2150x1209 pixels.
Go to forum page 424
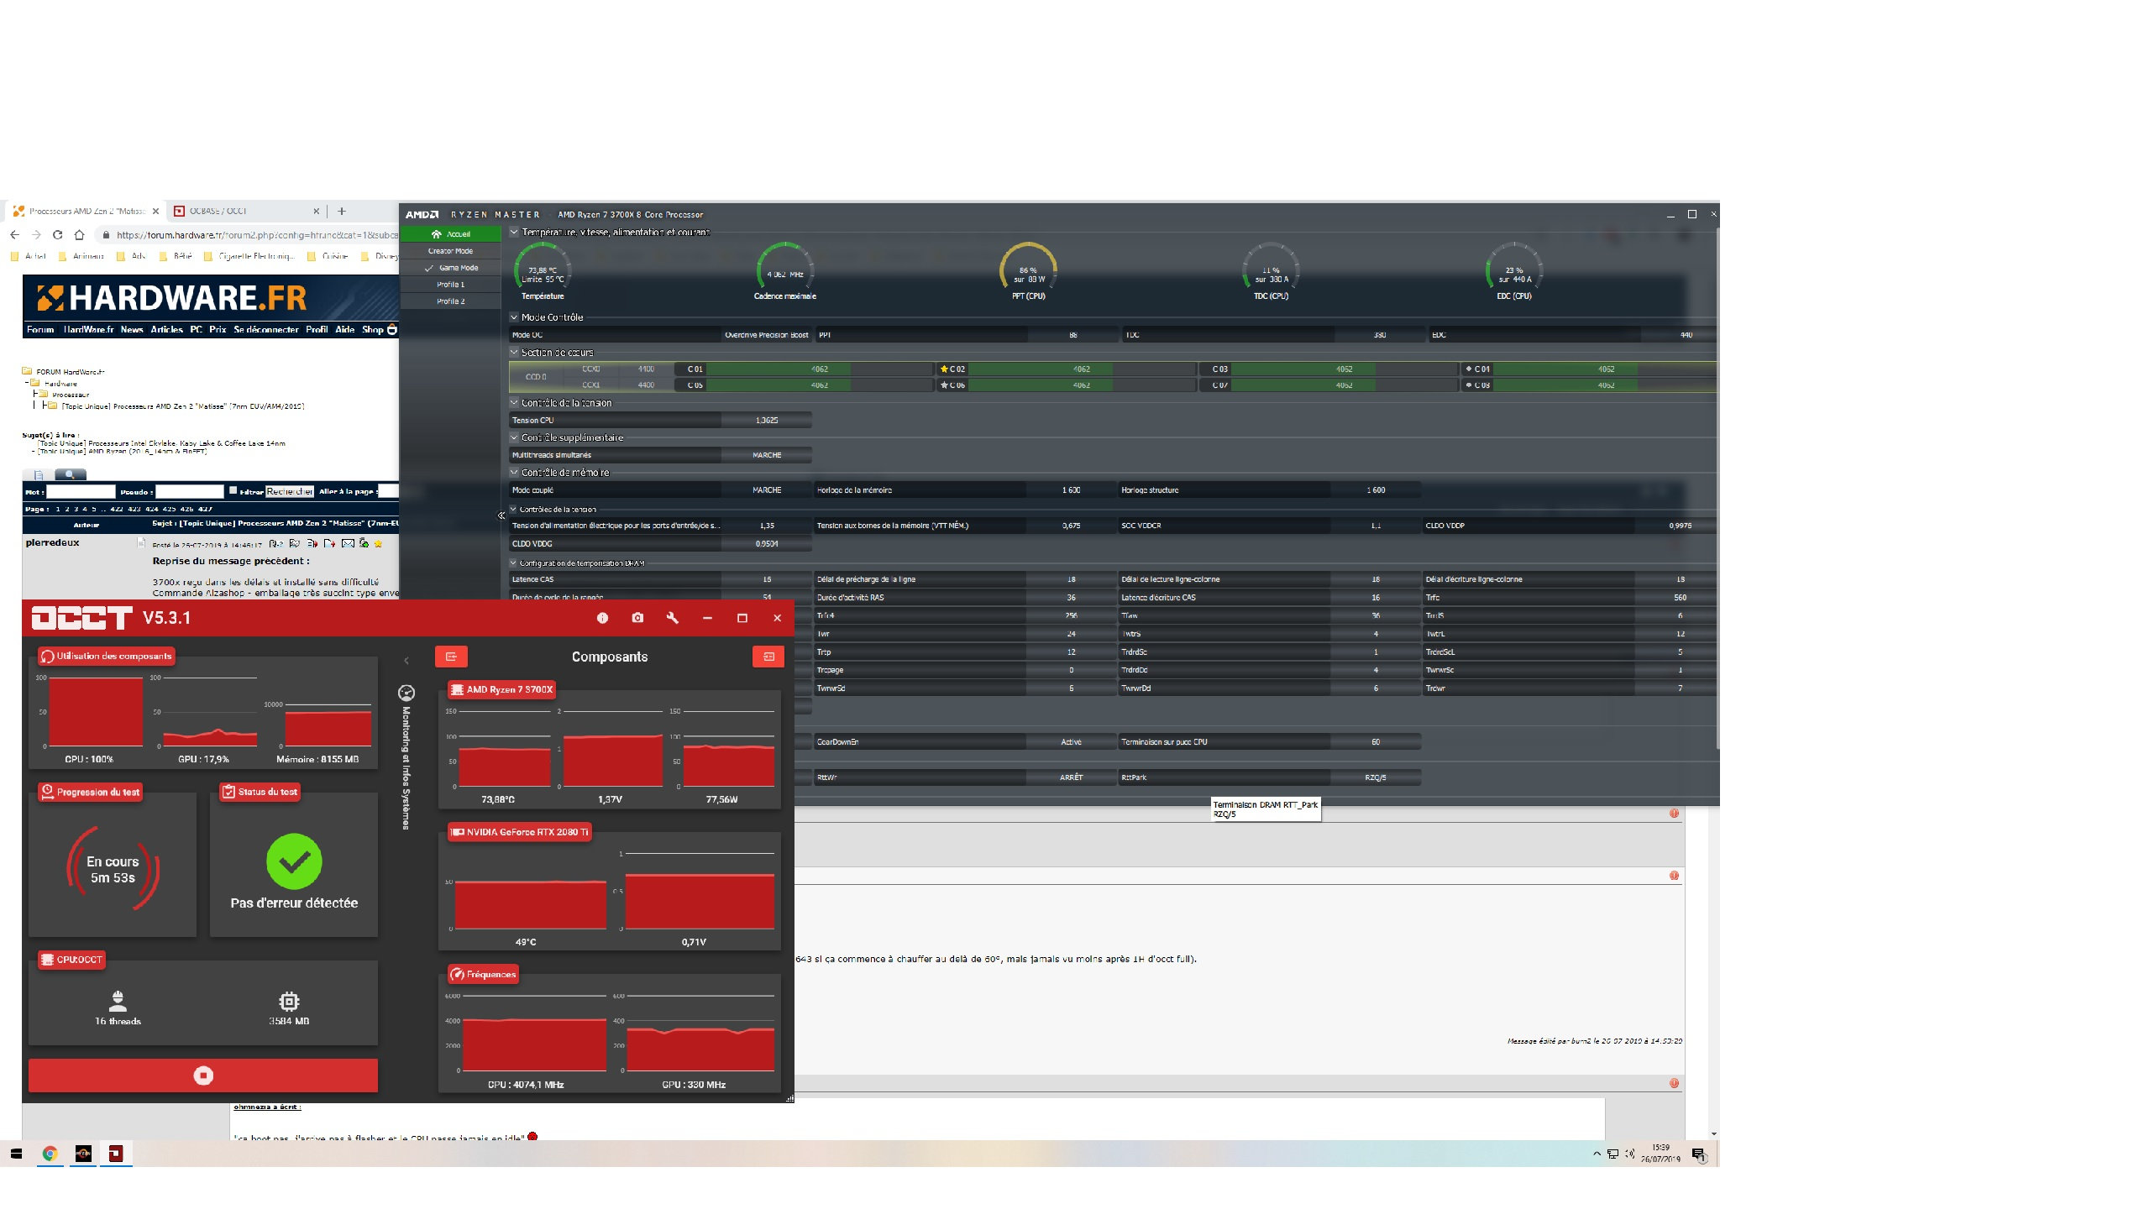click(x=152, y=510)
